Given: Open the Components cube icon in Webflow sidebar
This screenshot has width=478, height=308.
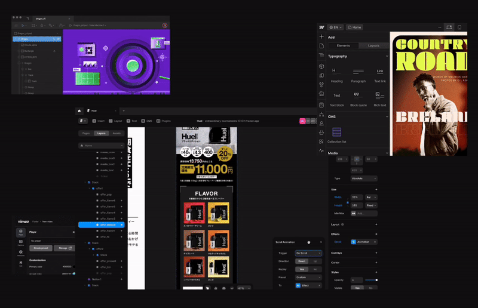Looking at the screenshot, I should pos(321,66).
